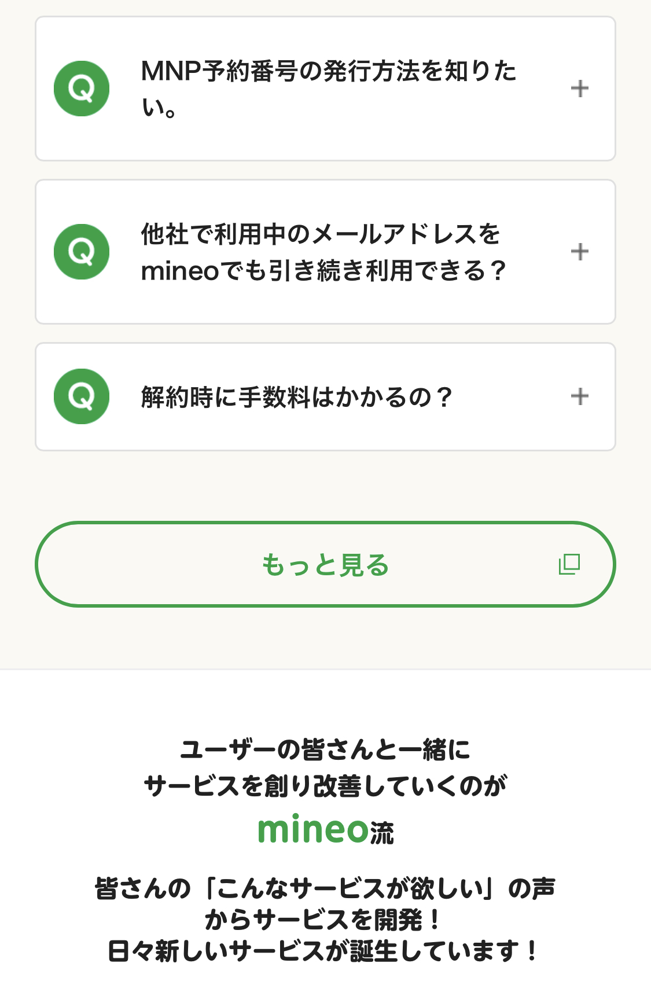Open the question MNP予約番号の発行方法を知りた

pos(329,71)
